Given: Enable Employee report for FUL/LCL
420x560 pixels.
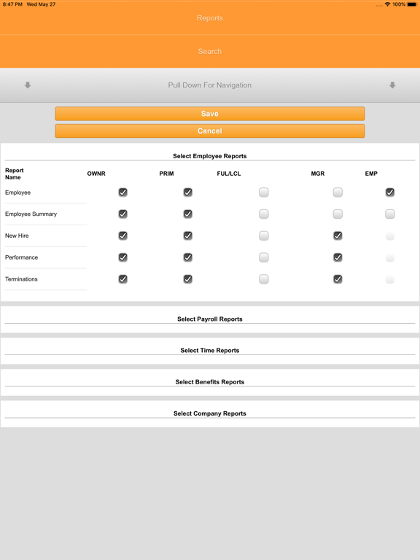Looking at the screenshot, I should pos(264,192).
